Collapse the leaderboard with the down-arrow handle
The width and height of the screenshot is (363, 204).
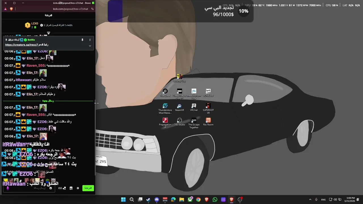pos(48,33)
